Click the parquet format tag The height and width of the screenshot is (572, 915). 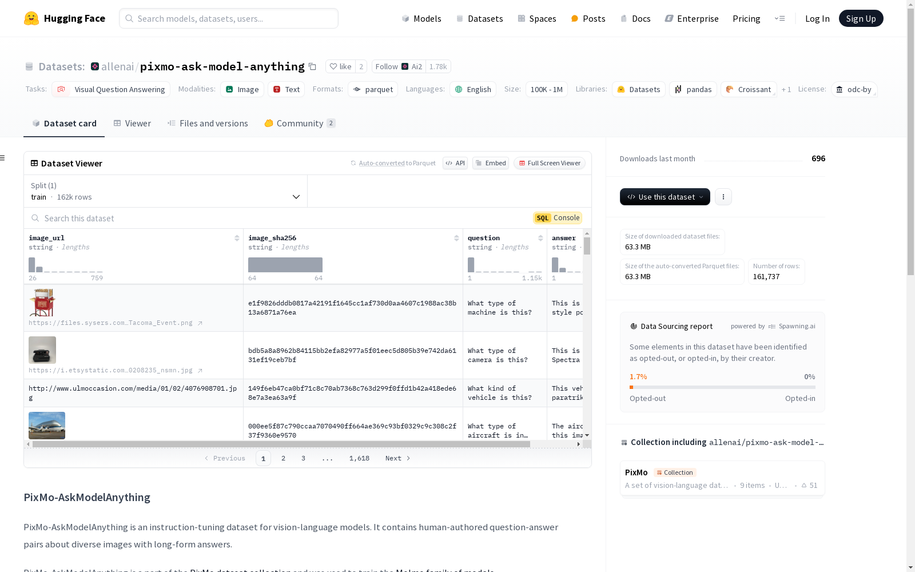point(373,89)
